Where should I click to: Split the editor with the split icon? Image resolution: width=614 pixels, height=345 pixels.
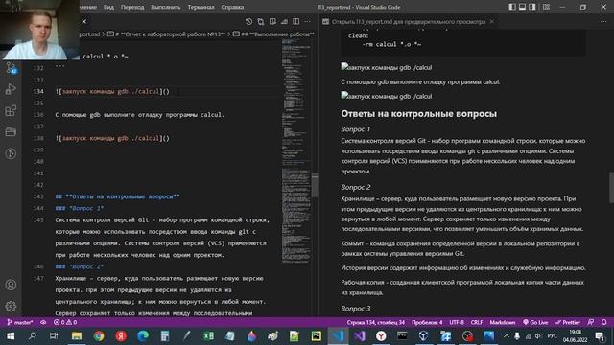[x=296, y=21]
